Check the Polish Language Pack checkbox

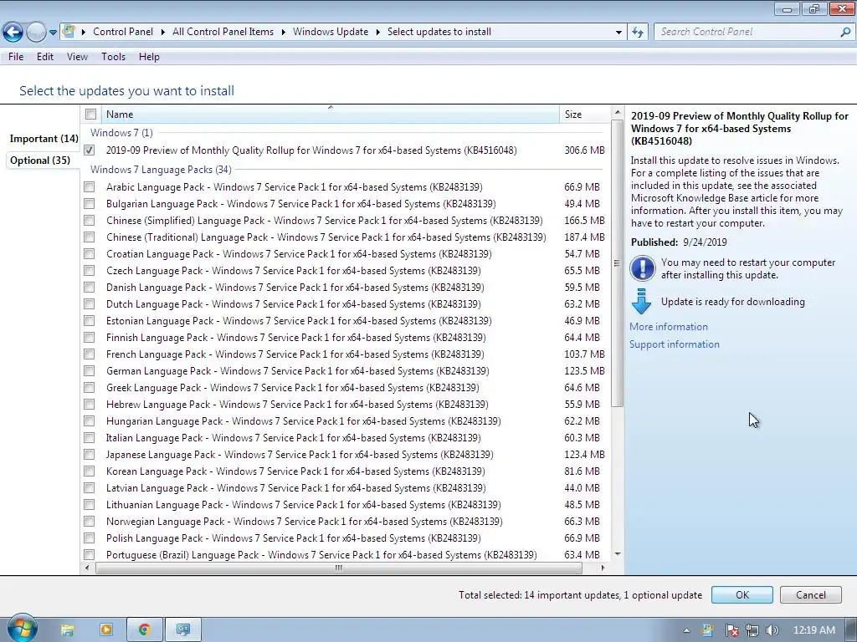(89, 538)
